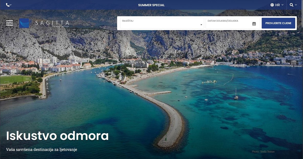Open the Smještaj accommodation dropdown field

[162, 23]
